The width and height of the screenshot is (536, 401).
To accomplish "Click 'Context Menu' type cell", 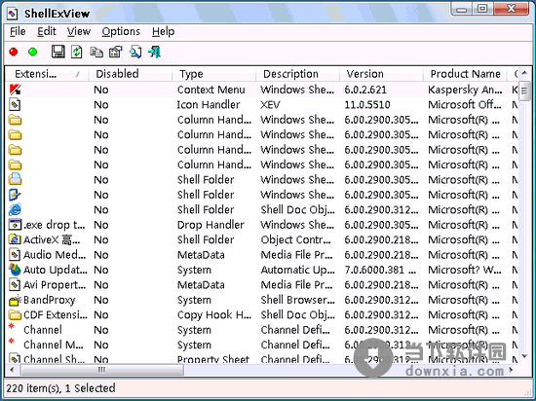I will pyautogui.click(x=211, y=90).
